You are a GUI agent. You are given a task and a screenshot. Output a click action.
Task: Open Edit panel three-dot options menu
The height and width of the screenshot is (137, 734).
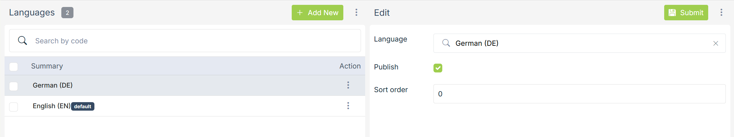click(721, 12)
